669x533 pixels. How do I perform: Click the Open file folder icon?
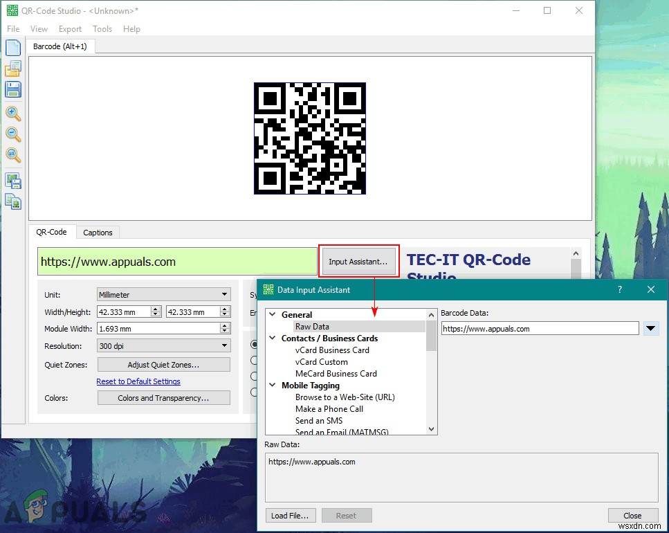click(x=13, y=69)
